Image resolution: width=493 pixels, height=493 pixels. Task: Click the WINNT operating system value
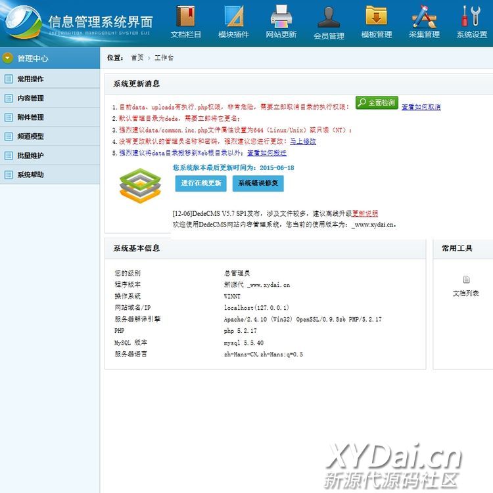(x=232, y=296)
